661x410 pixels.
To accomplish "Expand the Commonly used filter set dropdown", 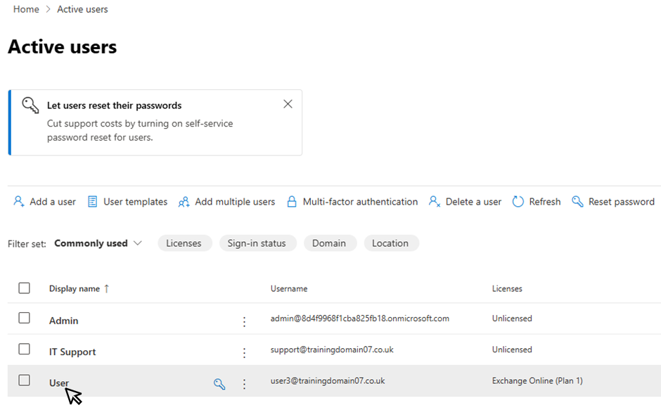I will 98,243.
